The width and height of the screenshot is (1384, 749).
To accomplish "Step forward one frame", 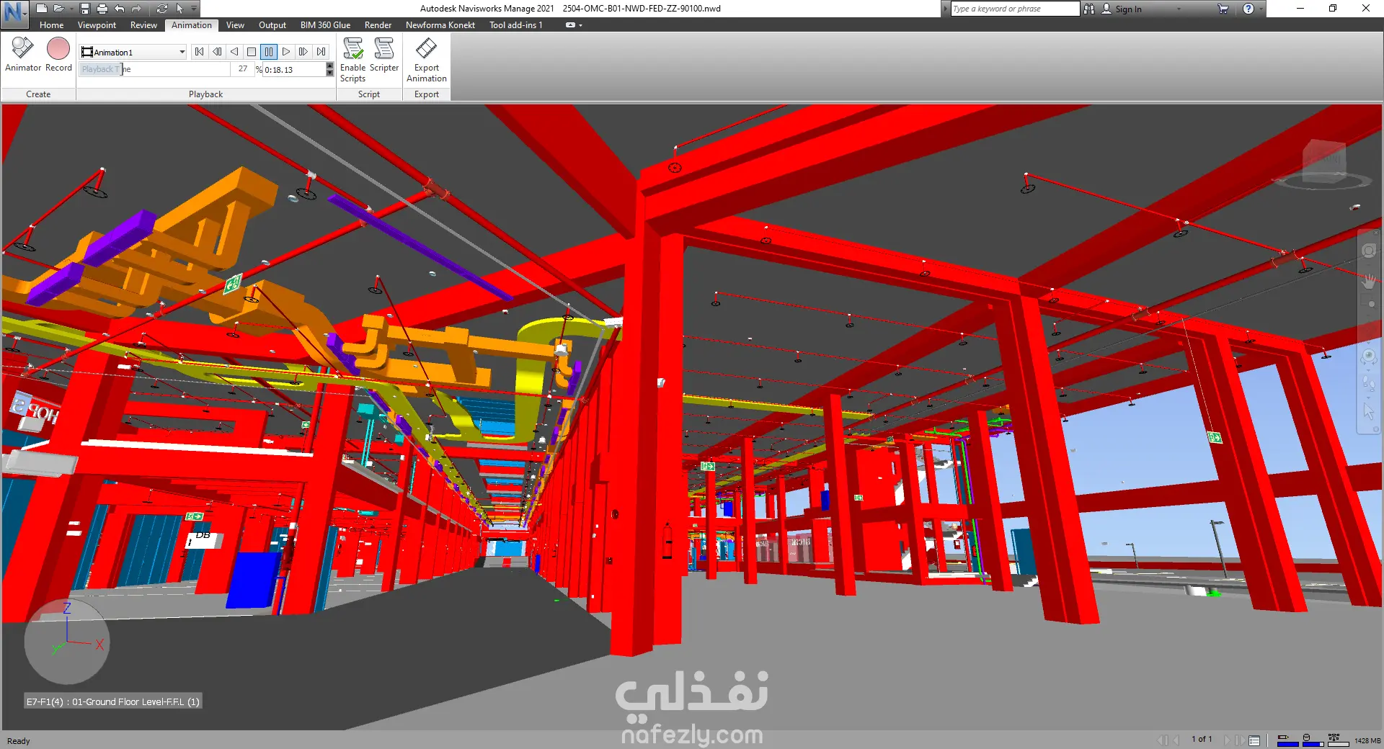I will [303, 52].
